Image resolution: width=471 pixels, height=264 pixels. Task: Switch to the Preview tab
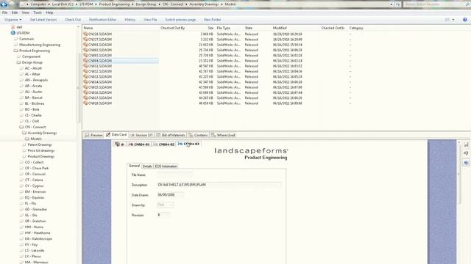click(x=93, y=135)
